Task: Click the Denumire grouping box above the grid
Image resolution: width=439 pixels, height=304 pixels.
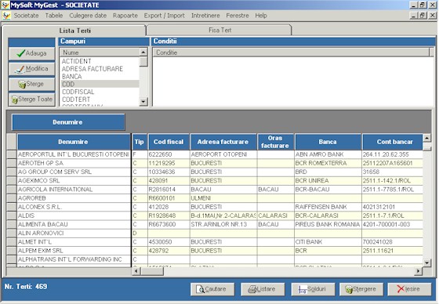Action: (x=68, y=122)
